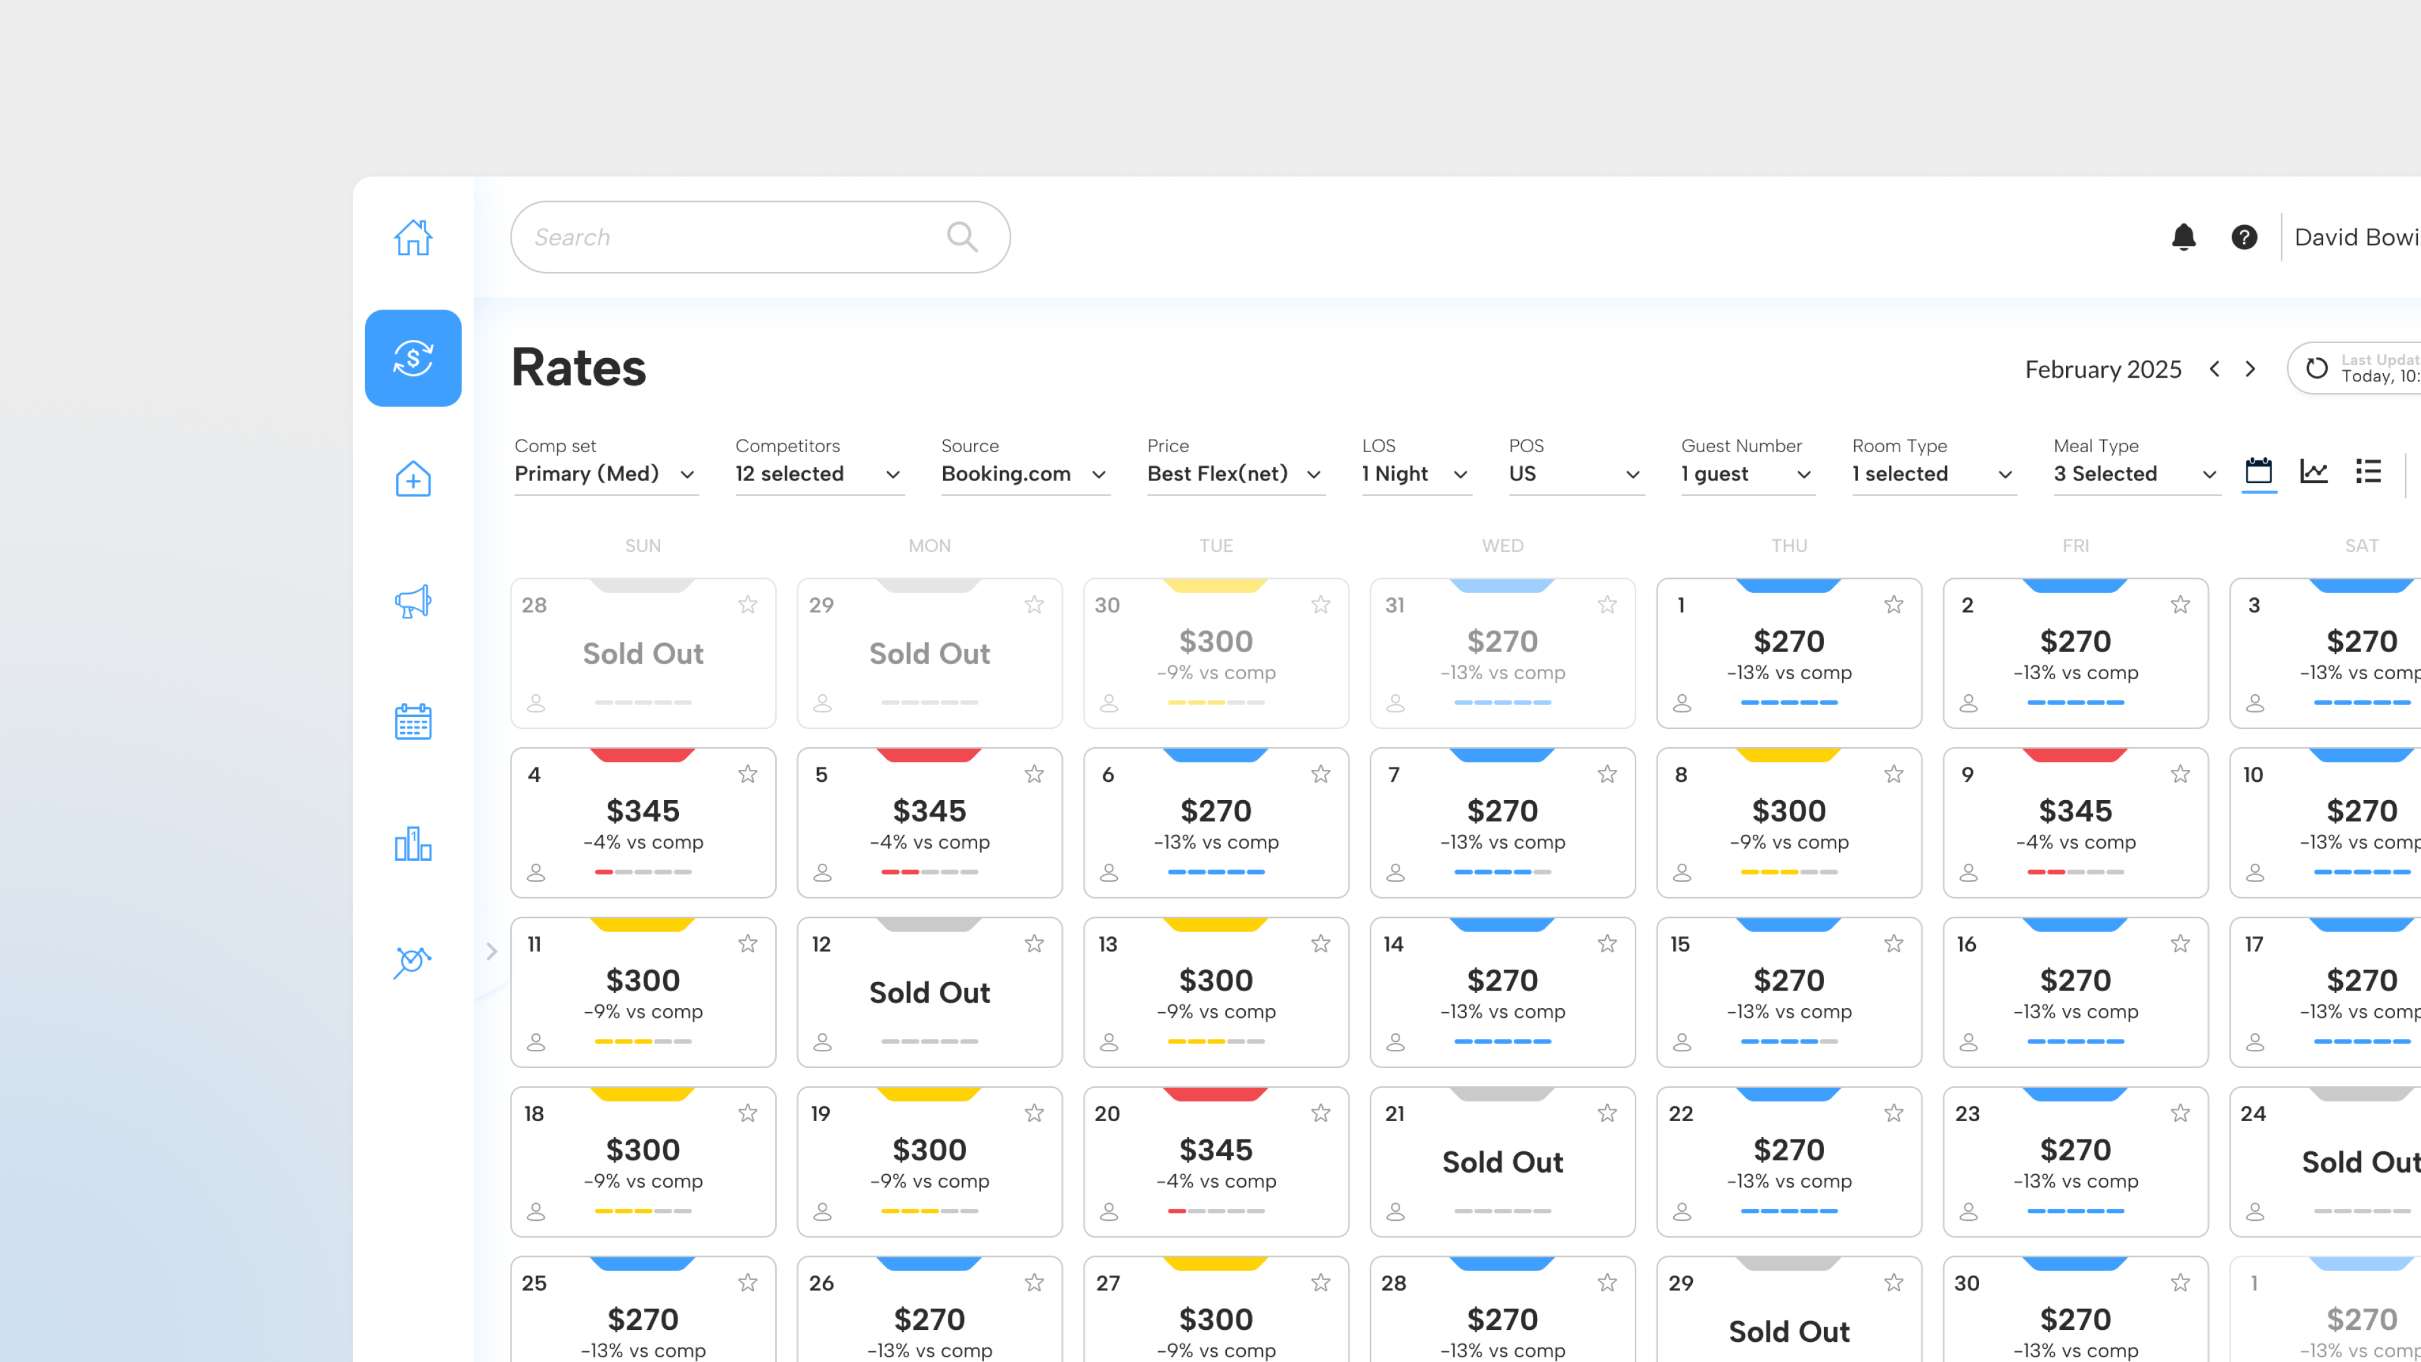Open the Meal Type dropdown
Screen dimensions: 2421x1362
point(2134,474)
